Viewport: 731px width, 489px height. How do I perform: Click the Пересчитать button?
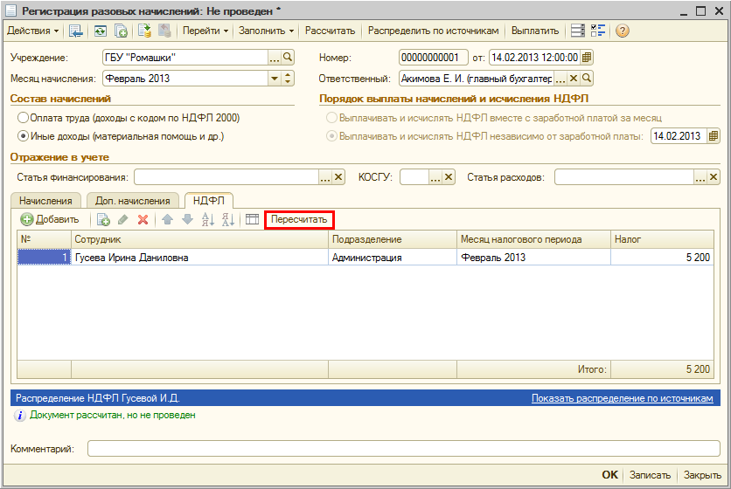[299, 219]
